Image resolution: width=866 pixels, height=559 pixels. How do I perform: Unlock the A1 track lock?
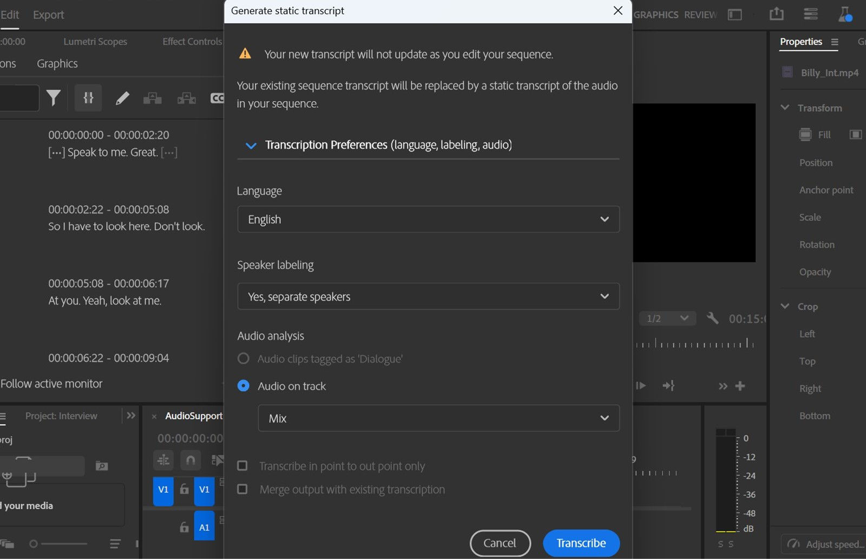click(x=183, y=525)
